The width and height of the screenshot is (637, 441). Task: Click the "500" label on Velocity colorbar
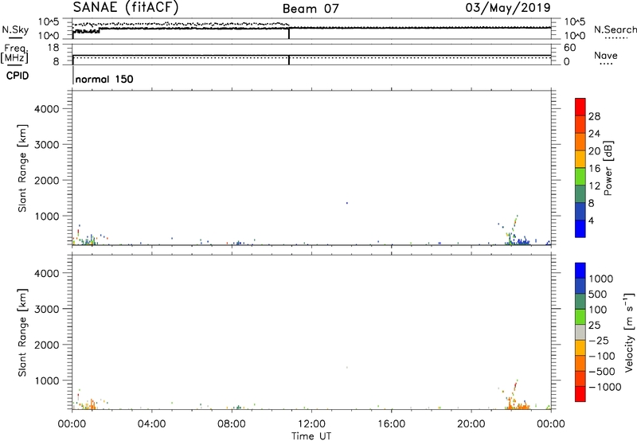coord(598,295)
